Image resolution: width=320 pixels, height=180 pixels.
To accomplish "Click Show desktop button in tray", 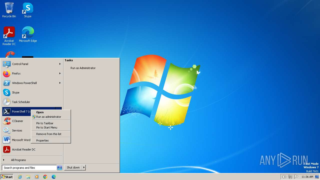I will coord(317,177).
